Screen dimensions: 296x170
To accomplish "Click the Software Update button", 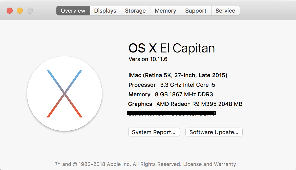I will coord(214,132).
